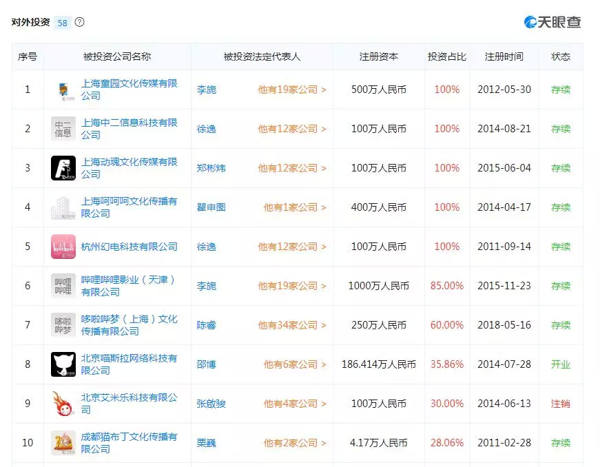Click the 注销 status in row 9
This screenshot has width=600, height=467.
pyautogui.click(x=561, y=404)
